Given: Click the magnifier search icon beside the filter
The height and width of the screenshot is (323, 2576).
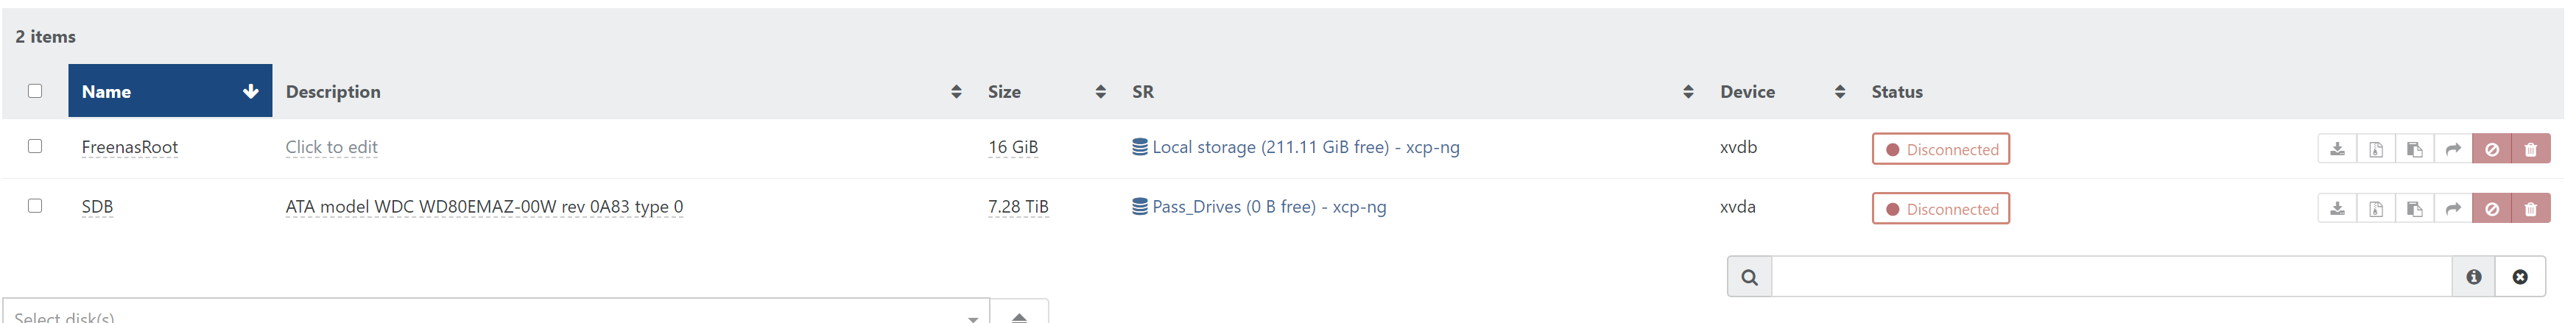Looking at the screenshot, I should tap(1749, 277).
